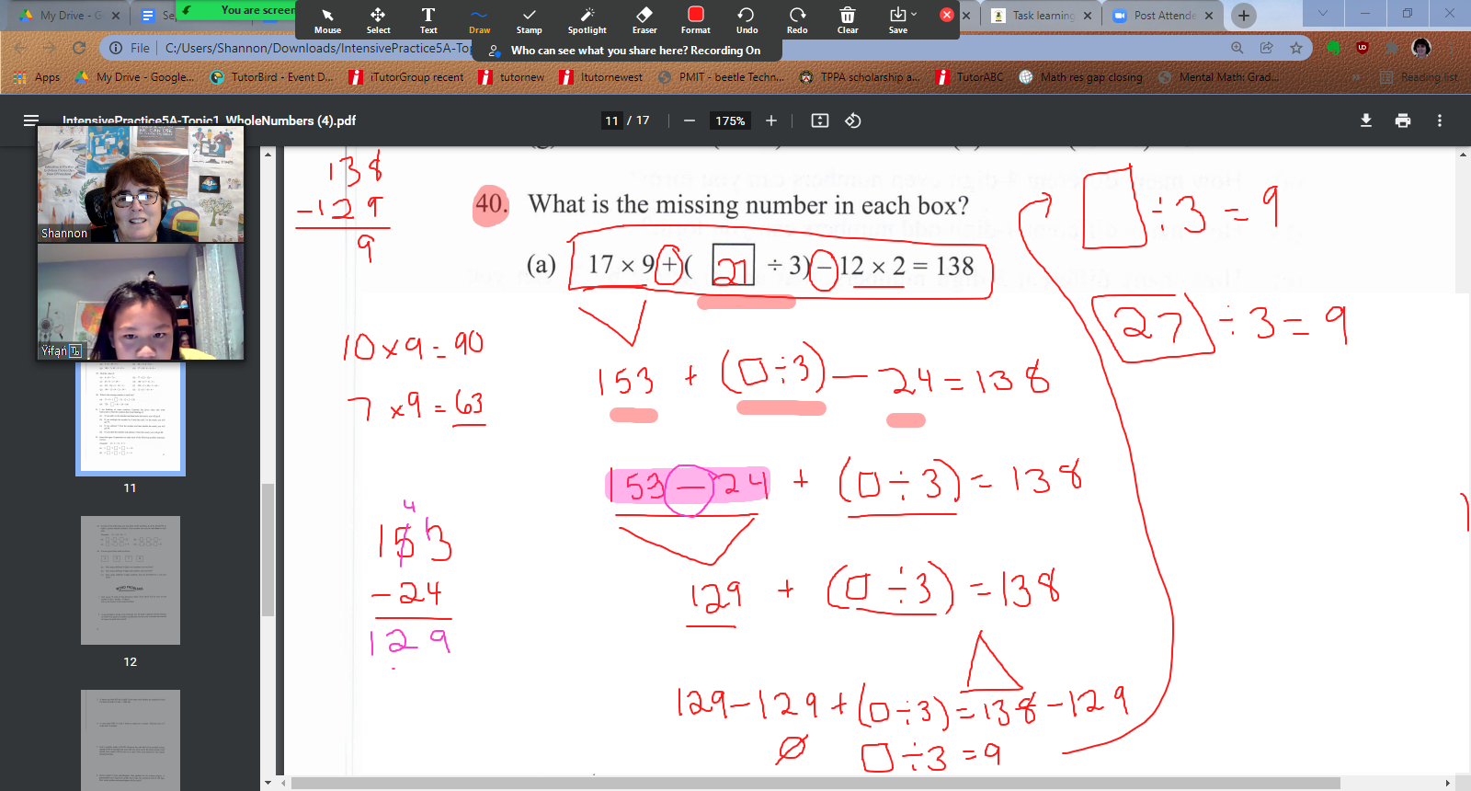
Task: Clear annotations with trash icon
Action: click(848, 20)
